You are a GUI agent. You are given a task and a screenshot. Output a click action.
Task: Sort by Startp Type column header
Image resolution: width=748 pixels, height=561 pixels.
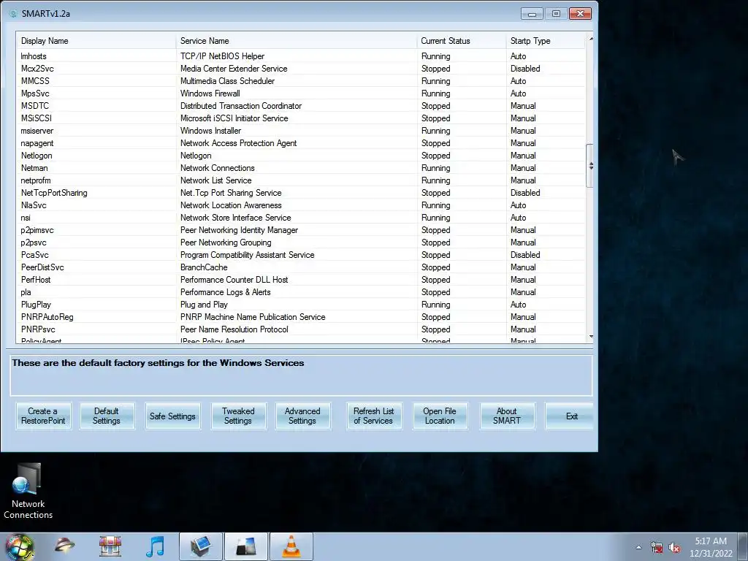pyautogui.click(x=546, y=41)
